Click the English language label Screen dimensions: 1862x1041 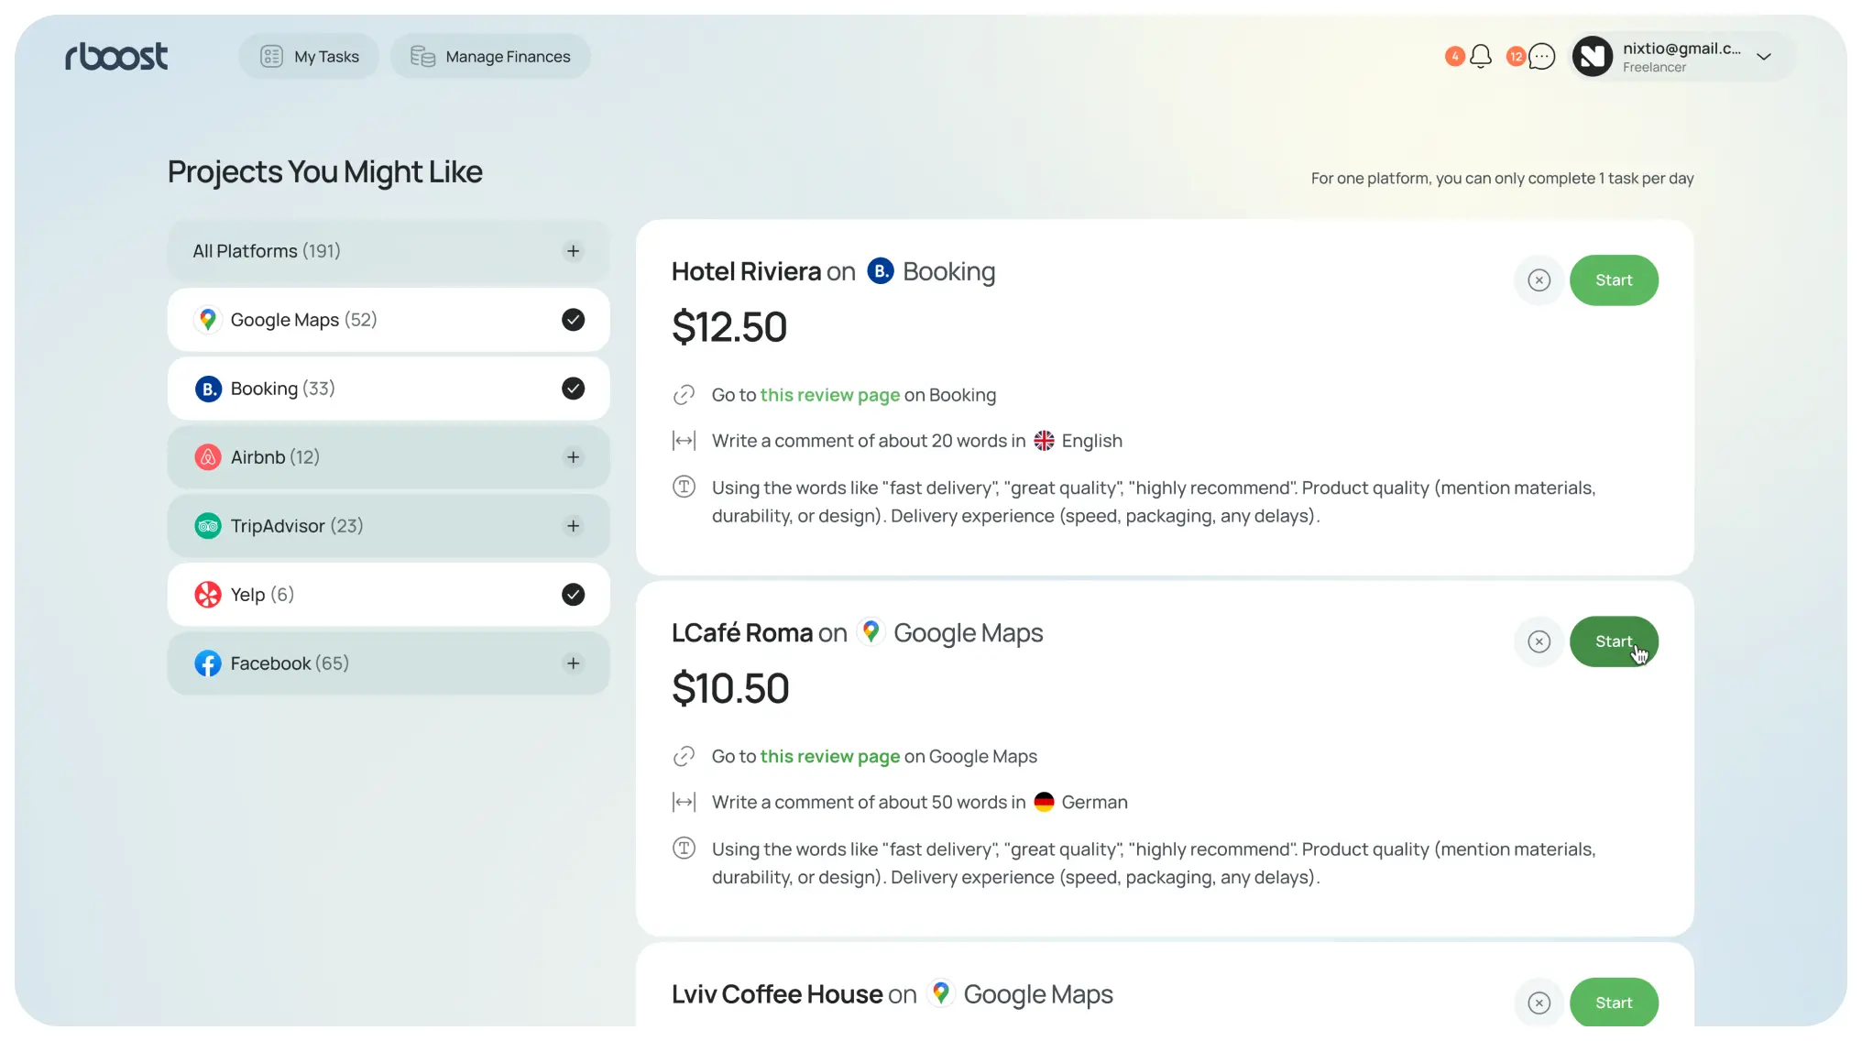(x=1091, y=441)
